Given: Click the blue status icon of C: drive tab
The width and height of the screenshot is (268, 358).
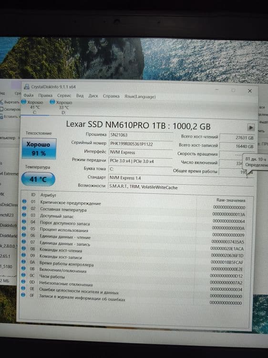Looking at the screenshot, I should pyautogui.click(x=24, y=102).
